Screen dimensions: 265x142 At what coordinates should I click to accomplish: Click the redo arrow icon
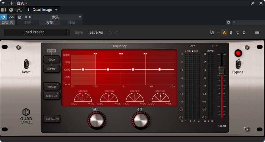117,32
